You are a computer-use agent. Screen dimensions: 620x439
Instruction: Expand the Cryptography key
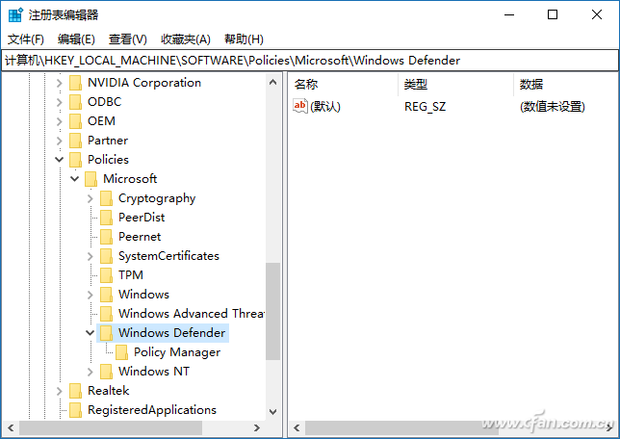pos(90,198)
